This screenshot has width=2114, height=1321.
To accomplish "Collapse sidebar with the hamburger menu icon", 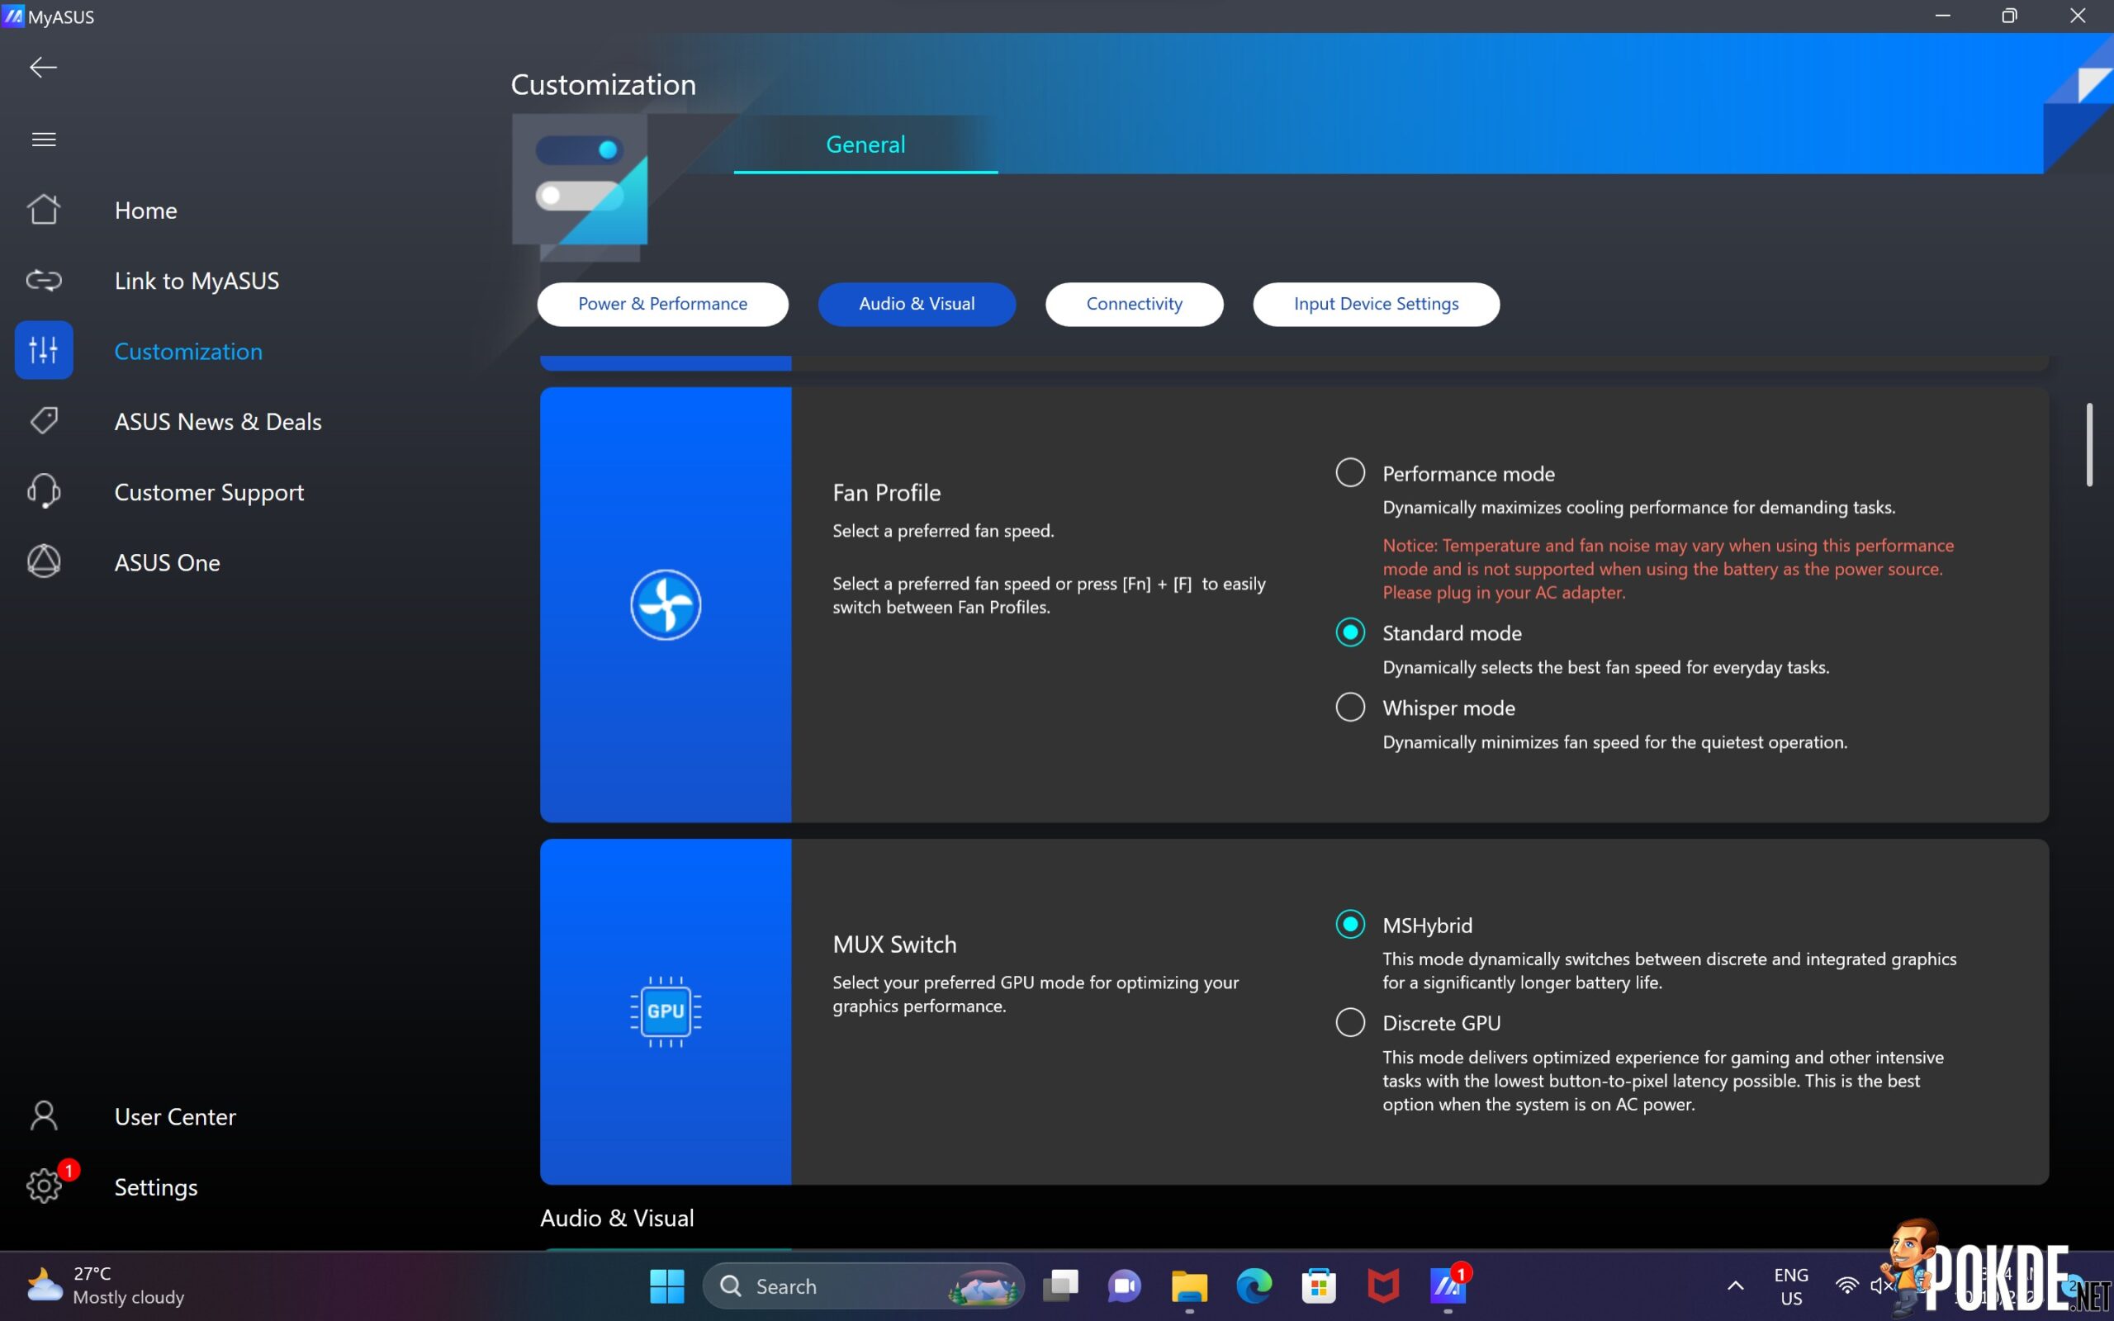I will click(x=44, y=139).
